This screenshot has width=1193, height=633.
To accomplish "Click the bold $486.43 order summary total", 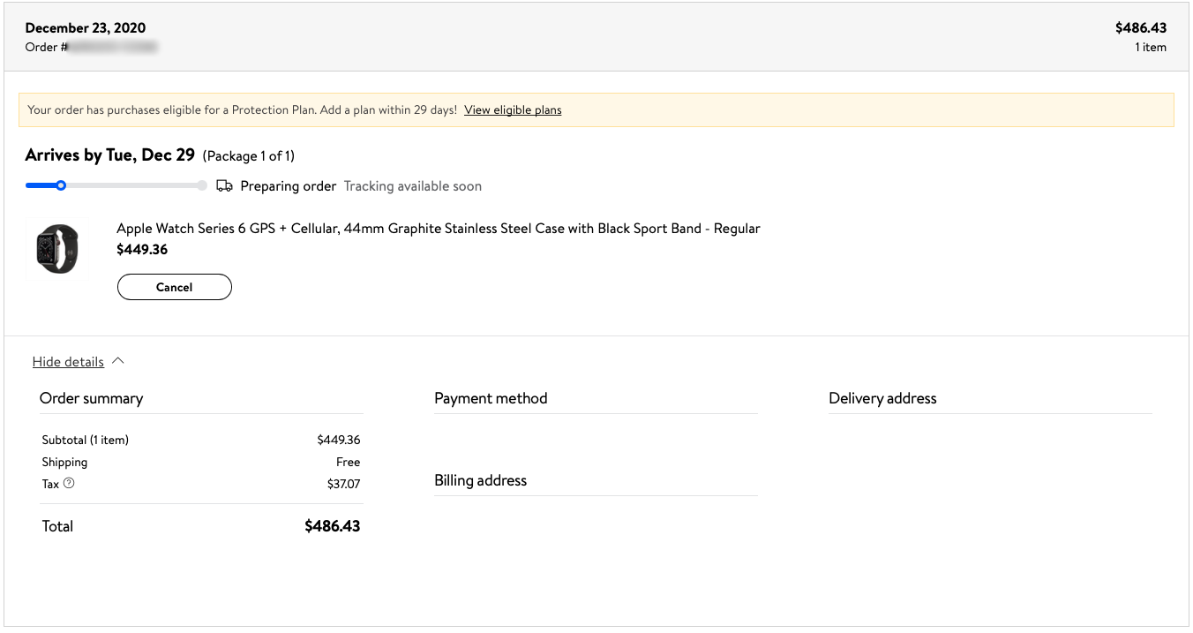I will [x=333, y=526].
